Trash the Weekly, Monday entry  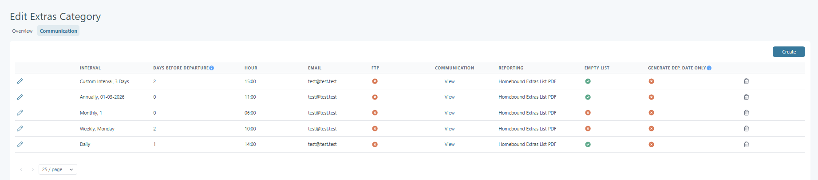pos(746,129)
